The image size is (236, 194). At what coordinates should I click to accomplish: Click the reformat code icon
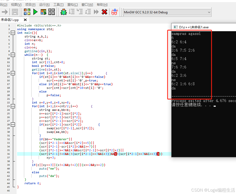(x=15, y=12)
